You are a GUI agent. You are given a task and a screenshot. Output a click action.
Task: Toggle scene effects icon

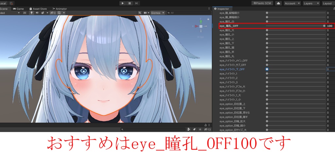pos(43,13)
